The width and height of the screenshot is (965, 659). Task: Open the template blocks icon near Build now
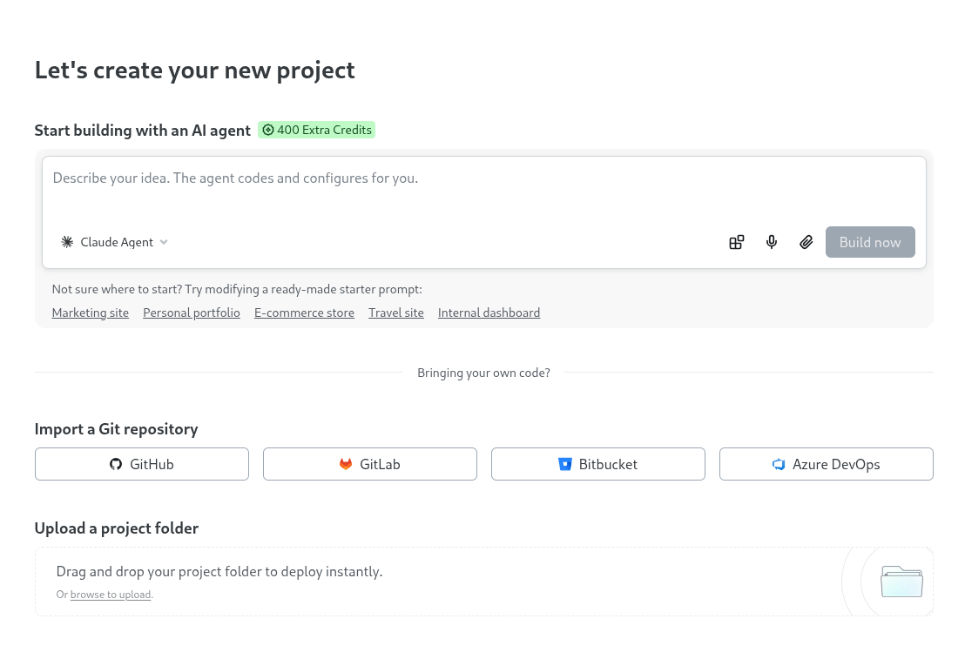(737, 242)
